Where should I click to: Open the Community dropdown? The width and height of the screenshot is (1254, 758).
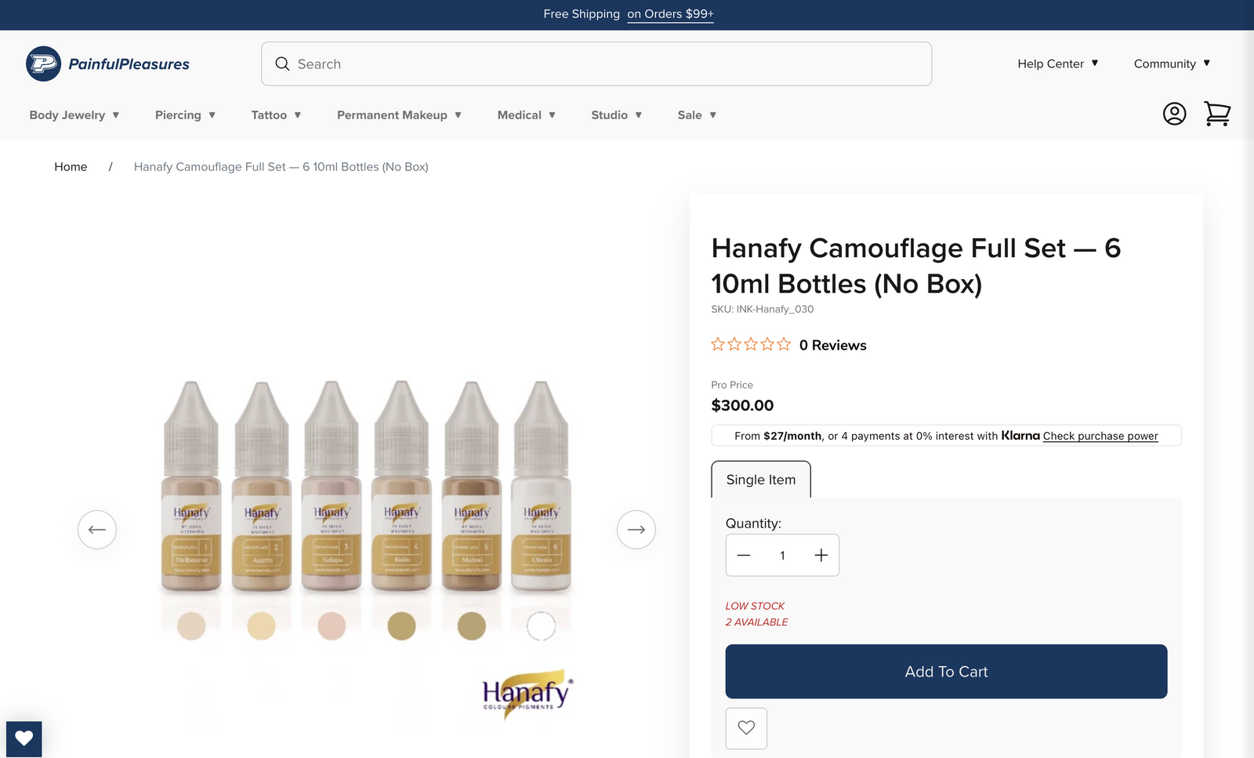[1172, 63]
